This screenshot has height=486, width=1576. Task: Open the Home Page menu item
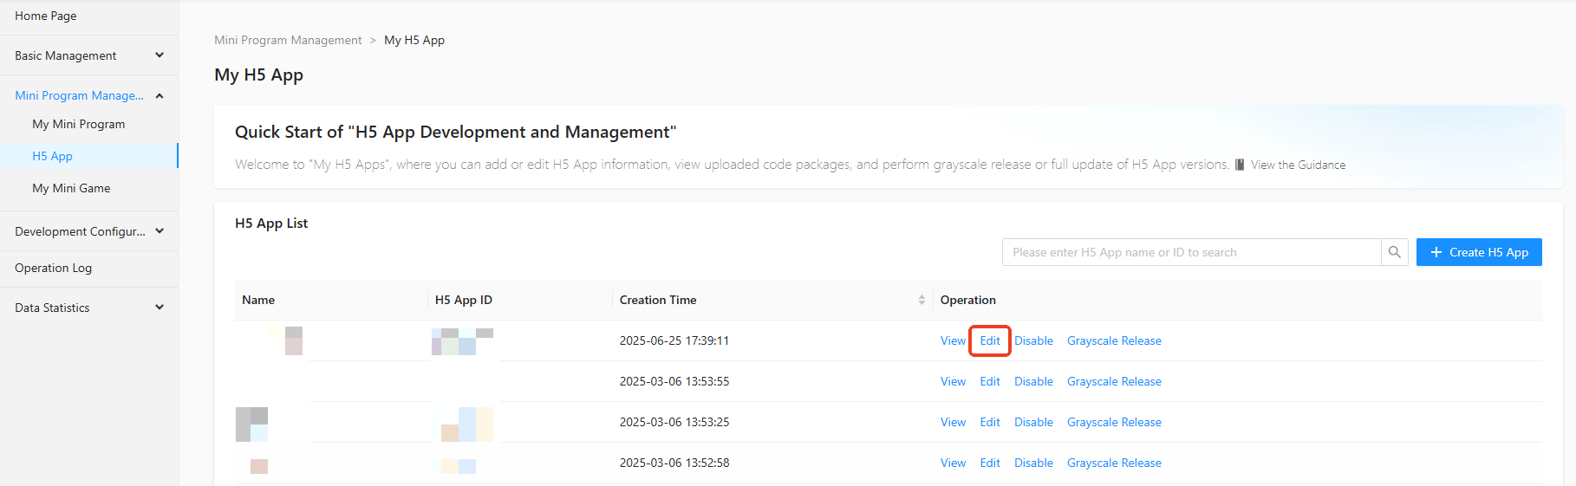click(x=46, y=16)
